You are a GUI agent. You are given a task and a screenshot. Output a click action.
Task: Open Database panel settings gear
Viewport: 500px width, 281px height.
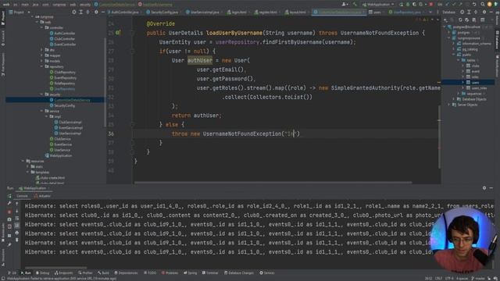click(x=484, y=12)
